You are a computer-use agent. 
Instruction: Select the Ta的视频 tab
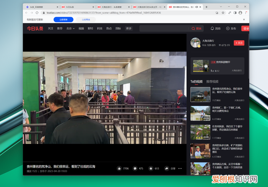point(196,82)
